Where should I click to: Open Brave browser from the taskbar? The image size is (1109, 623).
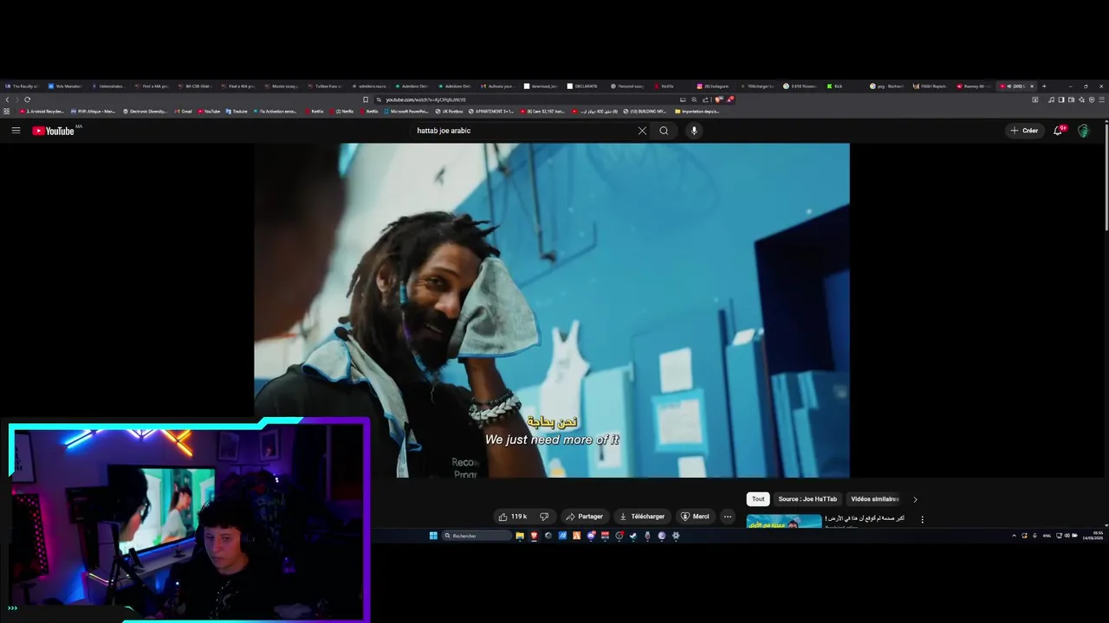coord(535,536)
